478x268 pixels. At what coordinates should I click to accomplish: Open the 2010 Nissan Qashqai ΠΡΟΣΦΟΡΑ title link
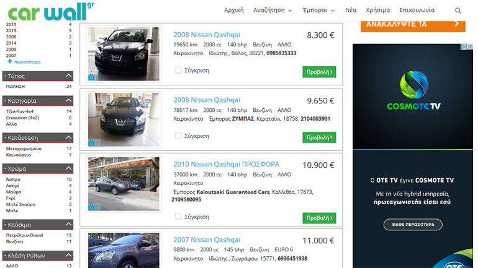tap(226, 164)
